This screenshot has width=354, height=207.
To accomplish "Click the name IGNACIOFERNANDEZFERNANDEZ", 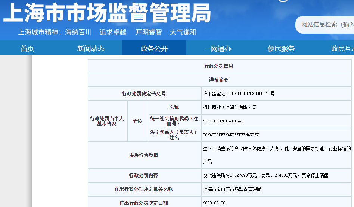I will tap(231, 135).
